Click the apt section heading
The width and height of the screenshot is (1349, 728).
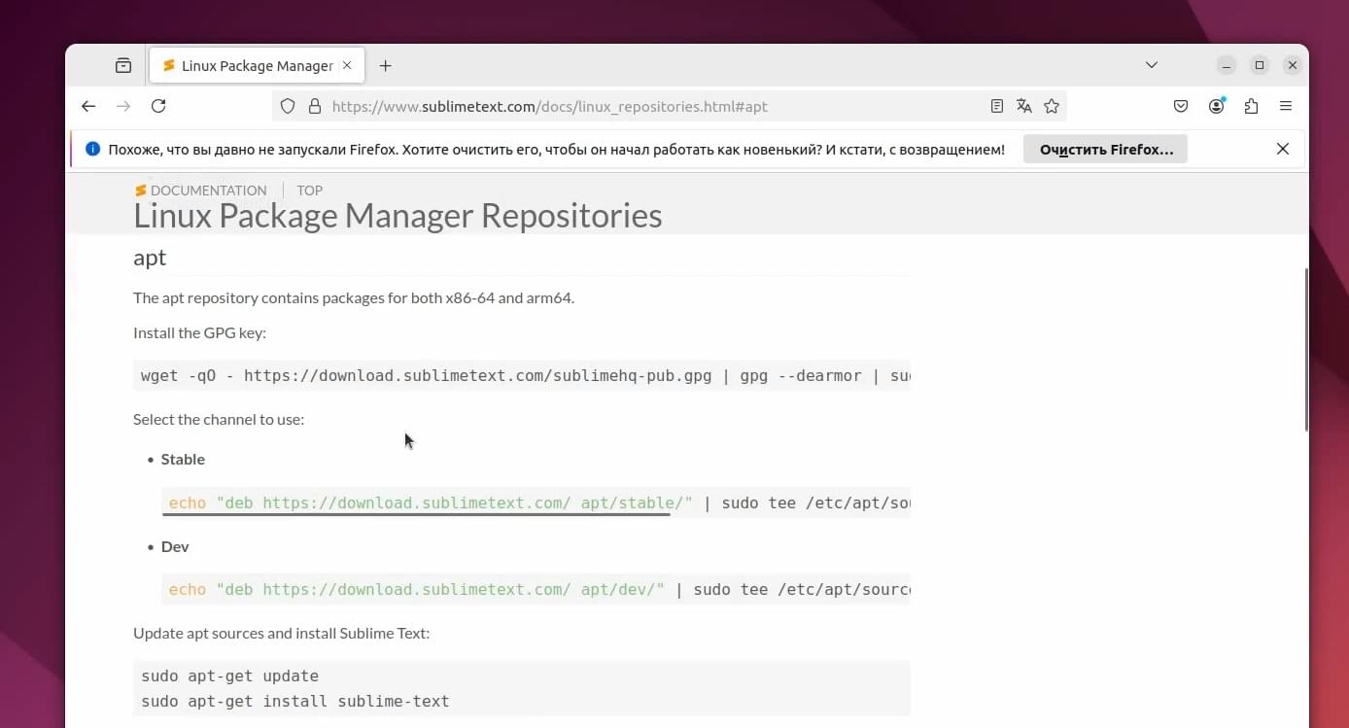(x=150, y=258)
